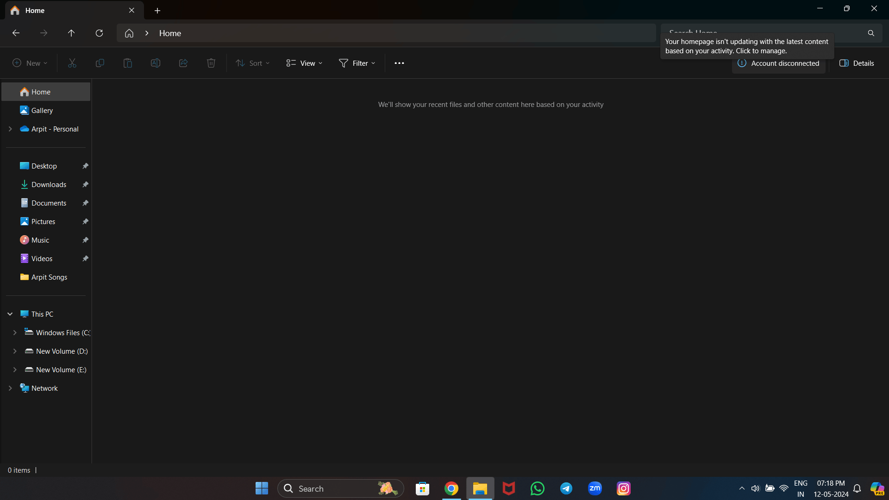Image resolution: width=889 pixels, height=500 pixels.
Task: Open the See more ellipsis menu
Action: tap(399, 63)
